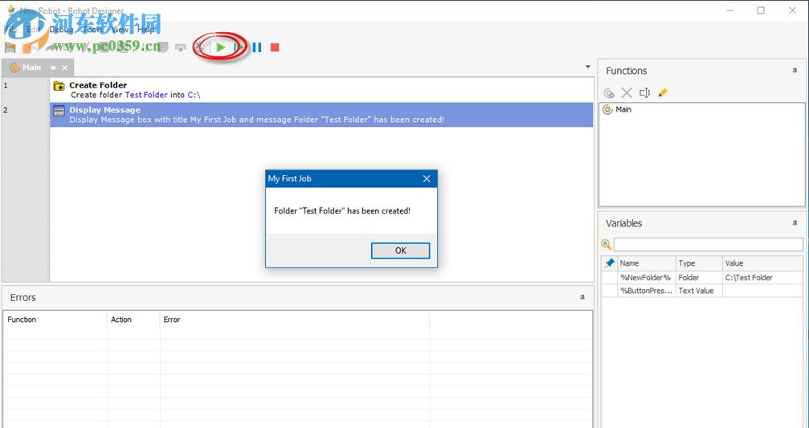Image resolution: width=809 pixels, height=428 pixels.
Task: Delete function with the X icon in Functions
Action: pos(627,93)
